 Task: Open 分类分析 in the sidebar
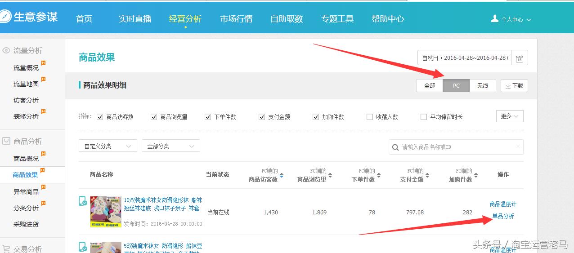[x=26, y=208]
